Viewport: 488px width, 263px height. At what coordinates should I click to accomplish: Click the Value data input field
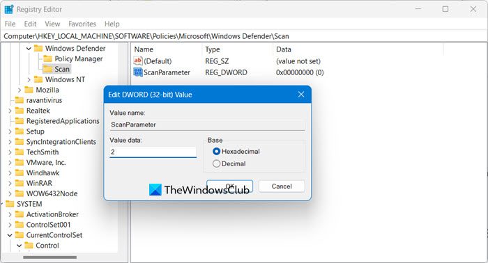153,152
